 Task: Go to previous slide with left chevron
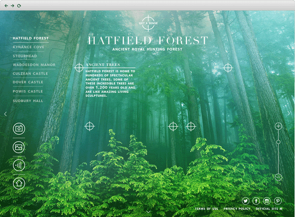[5, 114]
